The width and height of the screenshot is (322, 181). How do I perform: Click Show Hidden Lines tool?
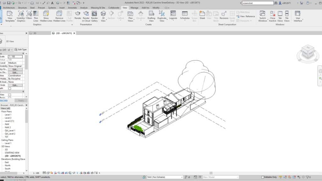[46, 16]
